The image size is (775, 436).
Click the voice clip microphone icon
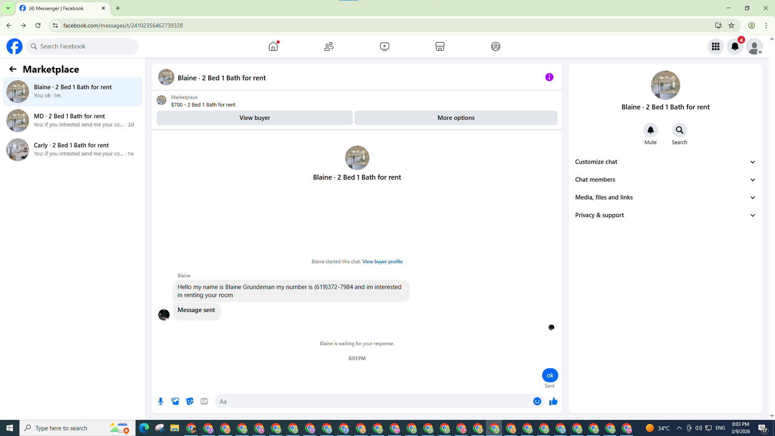(161, 401)
